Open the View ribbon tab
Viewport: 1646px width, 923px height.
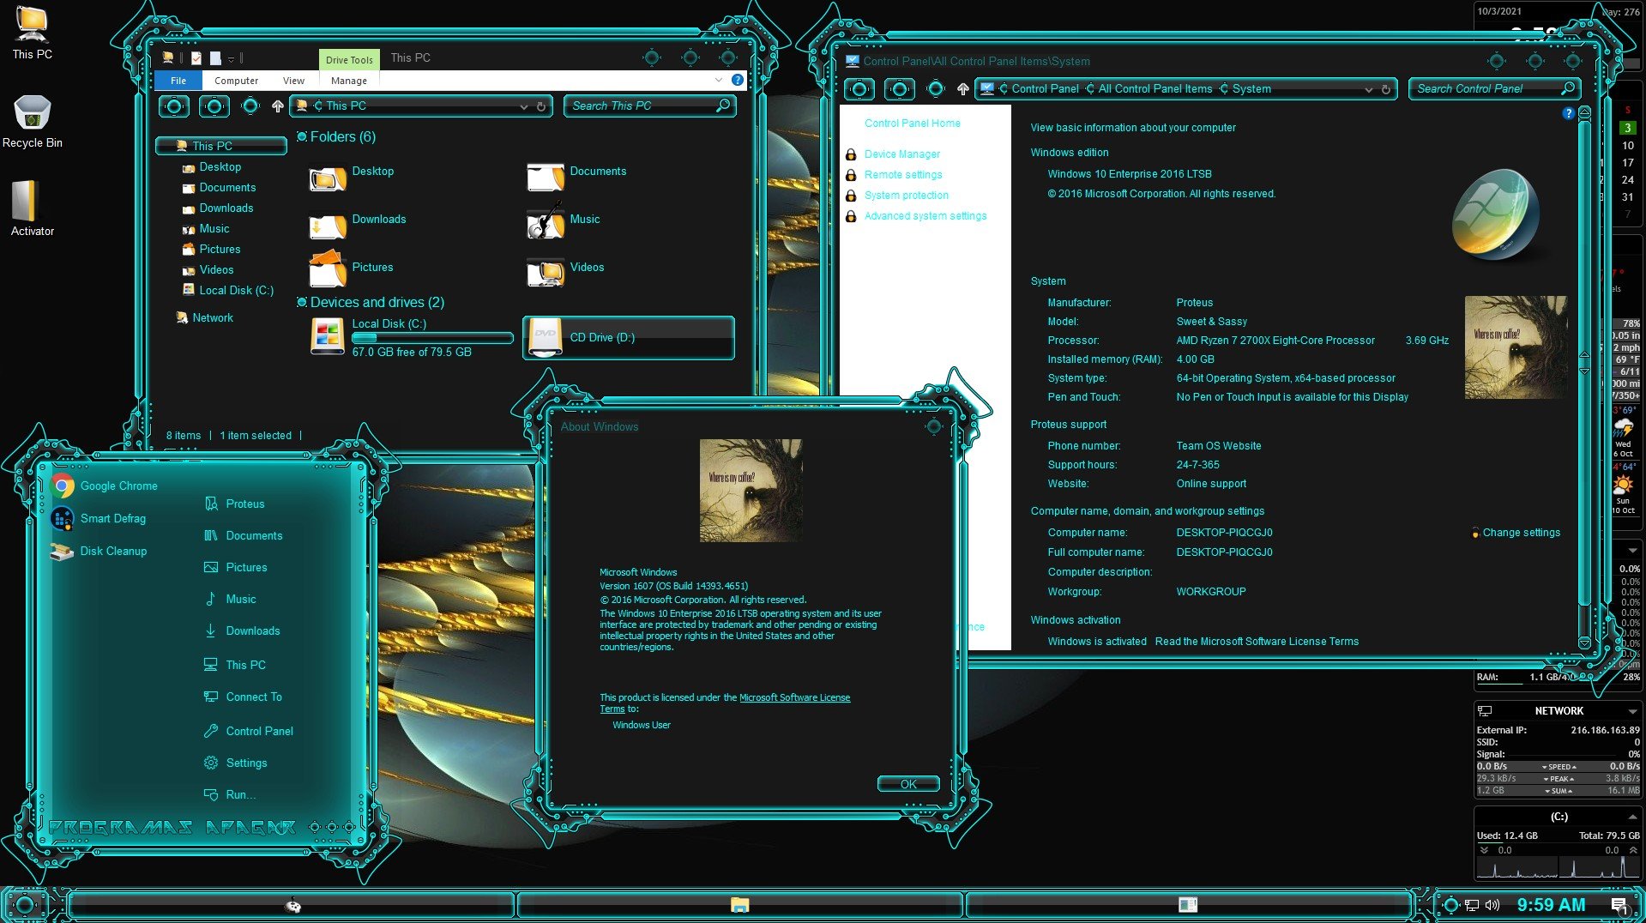click(x=293, y=80)
